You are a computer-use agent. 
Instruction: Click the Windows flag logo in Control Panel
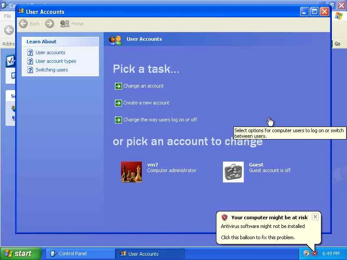[x=339, y=16]
